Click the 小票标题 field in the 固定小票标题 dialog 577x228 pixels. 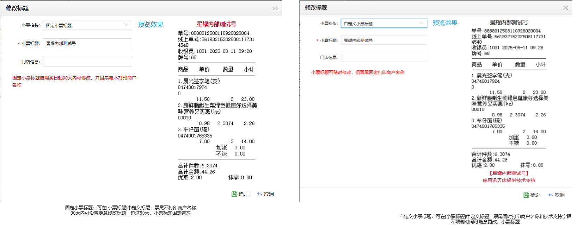tap(87, 43)
